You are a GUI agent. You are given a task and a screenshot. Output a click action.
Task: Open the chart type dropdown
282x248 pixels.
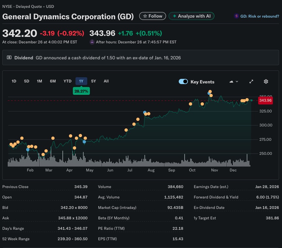[234, 81]
